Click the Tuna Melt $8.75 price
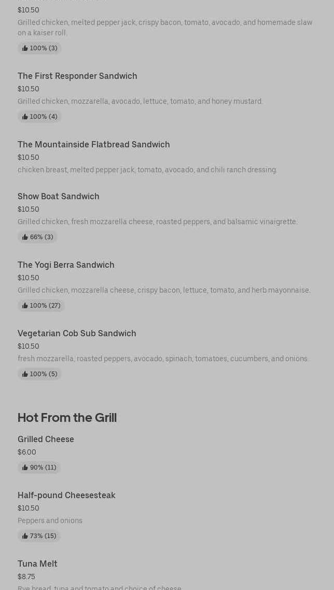The width and height of the screenshot is (334, 590). (26, 577)
